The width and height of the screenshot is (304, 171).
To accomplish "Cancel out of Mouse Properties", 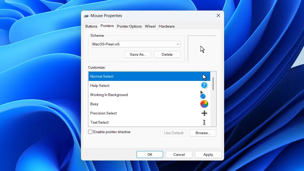I will tap(179, 154).
